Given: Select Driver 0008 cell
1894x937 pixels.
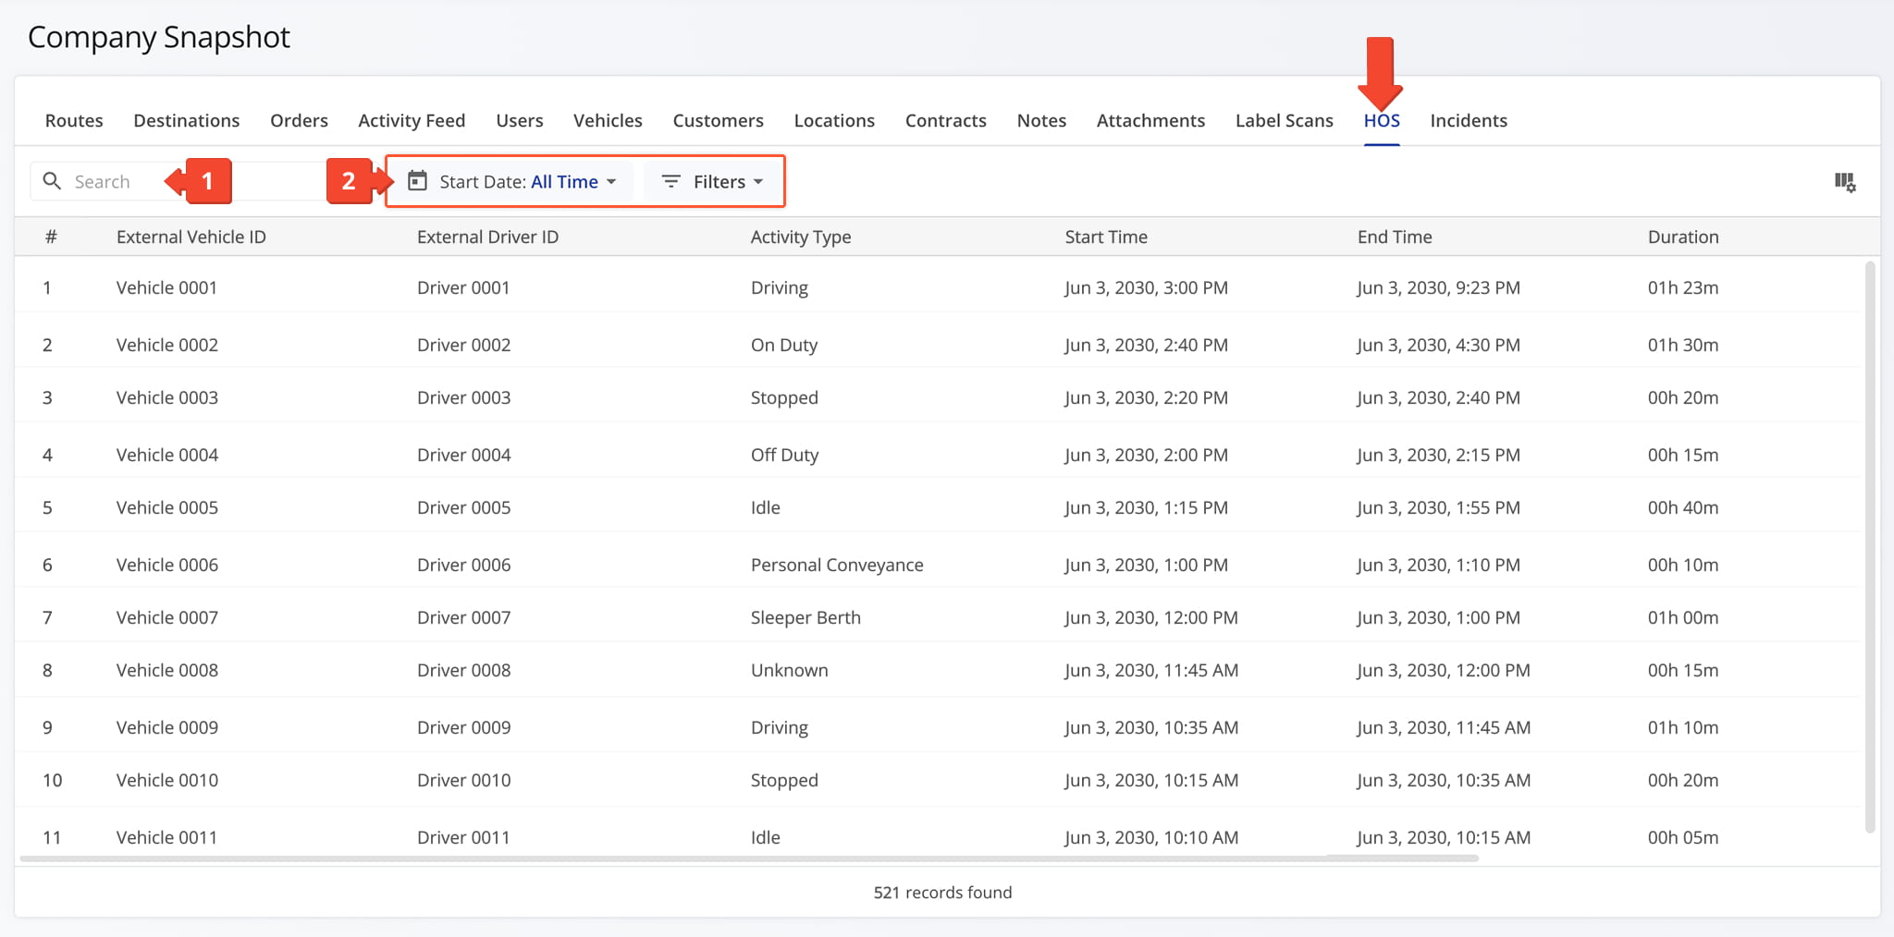Looking at the screenshot, I should tap(463, 670).
